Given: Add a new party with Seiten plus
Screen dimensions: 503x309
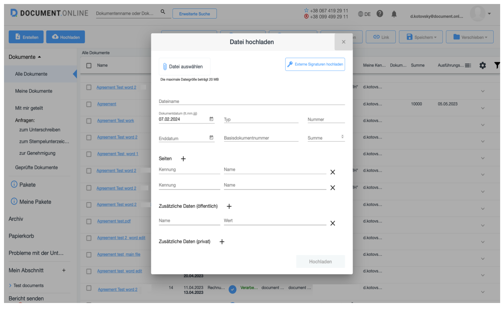Looking at the screenshot, I should click(183, 159).
